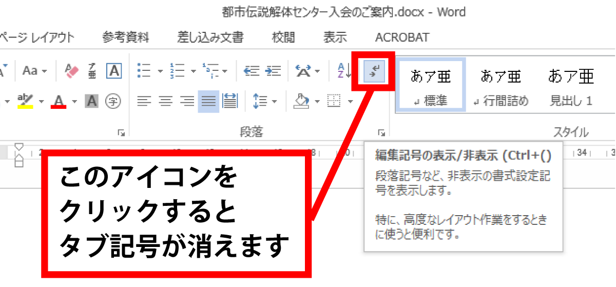Open the Change Case Aa dropdown
The width and height of the screenshot is (616, 287).
click(35, 71)
